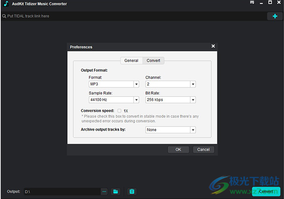Open the Format dropdown showing MP3

(x=114, y=84)
